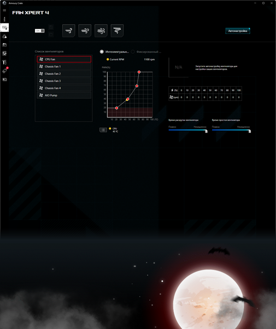
Task: Open the news sidebar icon at the bottom
Action: pos(4,80)
